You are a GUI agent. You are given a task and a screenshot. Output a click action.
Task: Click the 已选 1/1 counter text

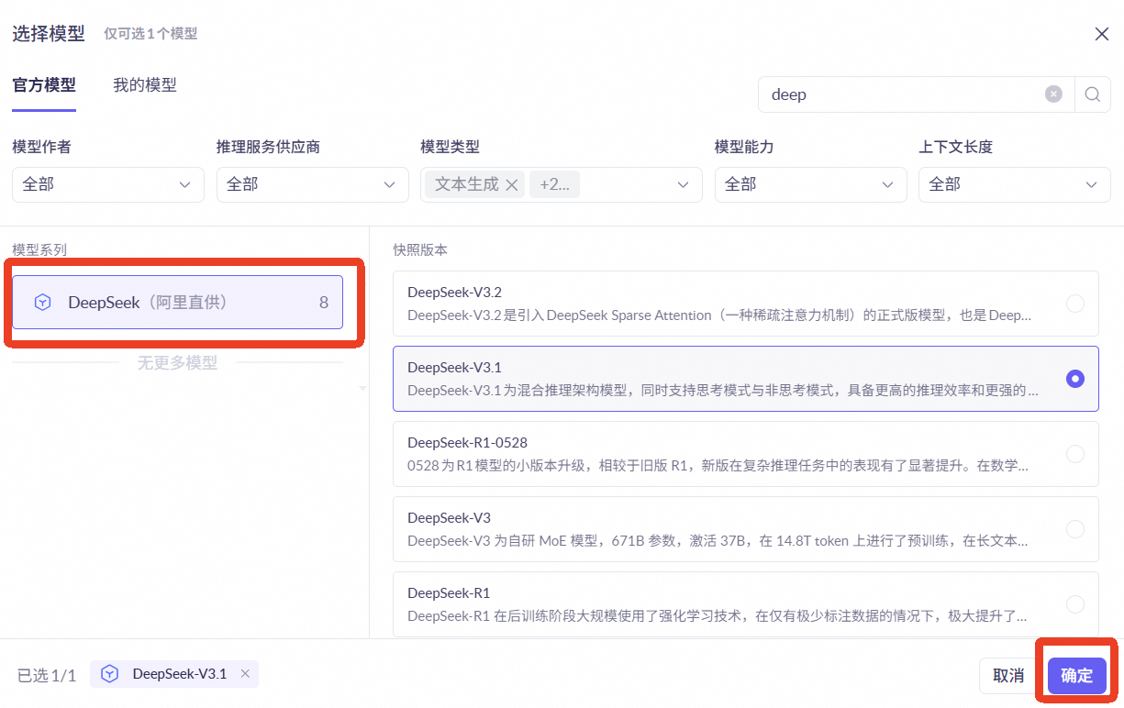pos(47,676)
